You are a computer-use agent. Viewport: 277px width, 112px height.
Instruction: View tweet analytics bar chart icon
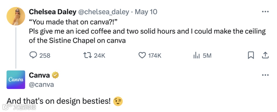tap(196, 55)
